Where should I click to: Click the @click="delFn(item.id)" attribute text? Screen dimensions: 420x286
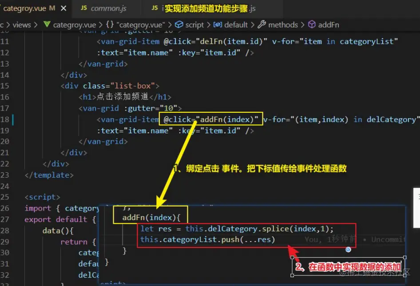click(x=215, y=42)
